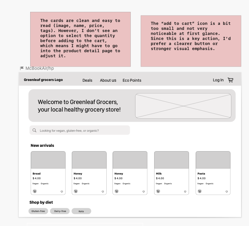The width and height of the screenshot is (249, 226).
Task: Click heart icon on Pasta card
Action: point(227,192)
